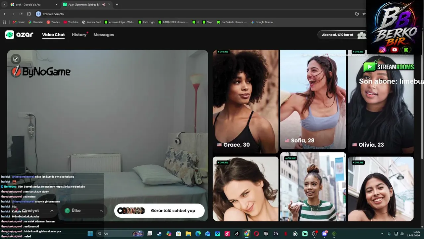Open the Haritalar bookmark
Screen dimensions: 424x239
pos(36,22)
